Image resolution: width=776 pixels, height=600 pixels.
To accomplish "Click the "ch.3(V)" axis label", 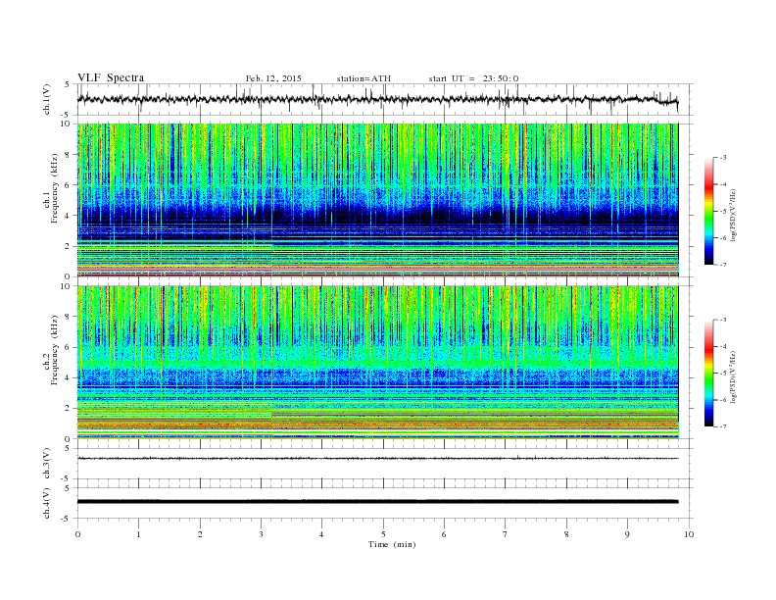I will click(x=47, y=464).
